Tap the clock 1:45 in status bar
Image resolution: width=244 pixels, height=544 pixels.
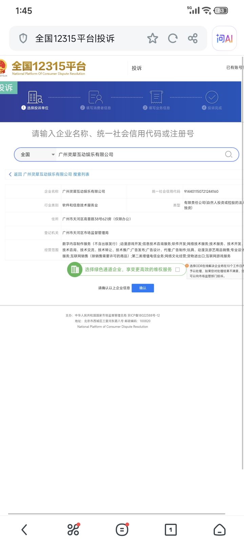coord(24,11)
